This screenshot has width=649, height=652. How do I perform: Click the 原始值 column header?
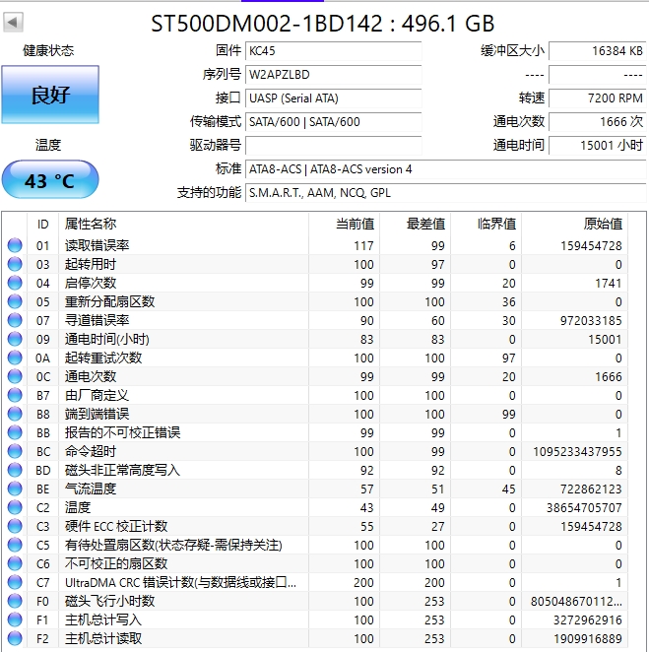point(574,224)
